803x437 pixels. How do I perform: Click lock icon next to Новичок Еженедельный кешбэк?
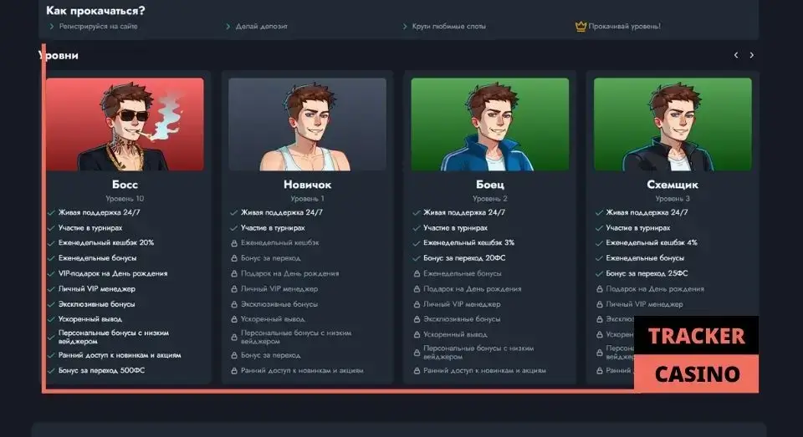233,243
